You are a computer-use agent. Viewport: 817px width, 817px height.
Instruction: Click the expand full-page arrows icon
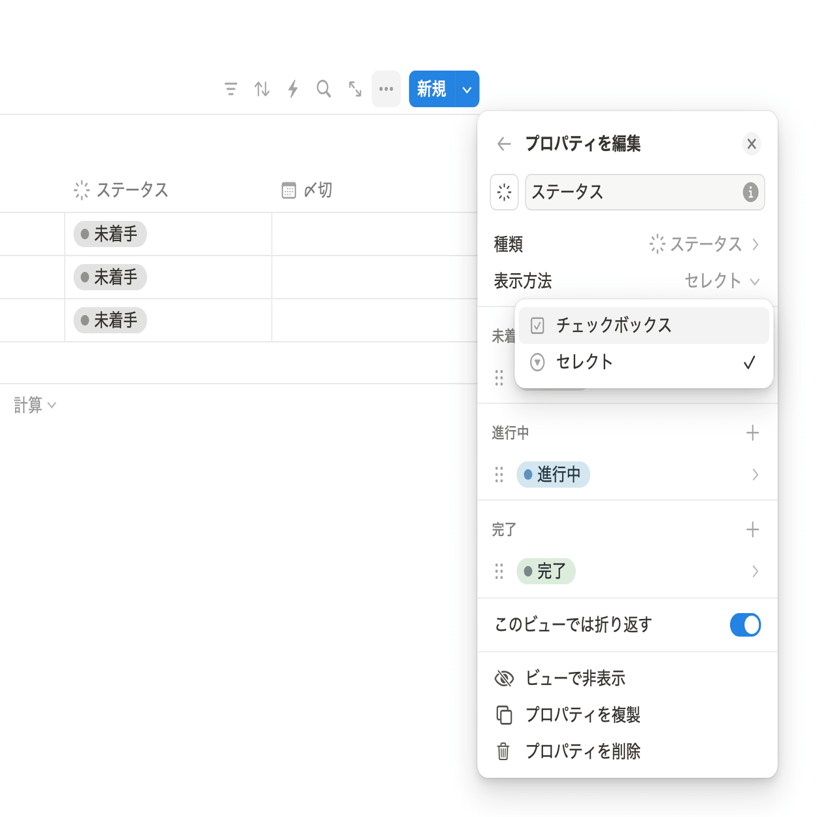tap(355, 89)
